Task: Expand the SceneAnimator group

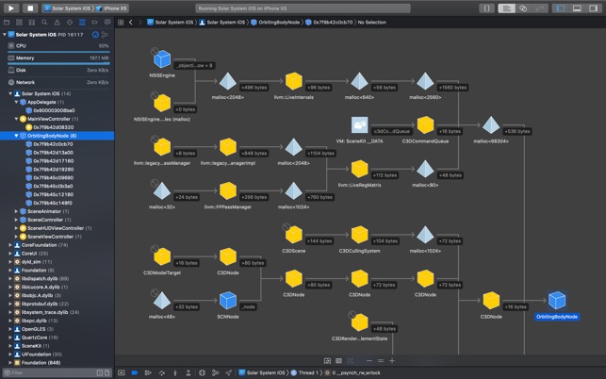Action: 16,211
